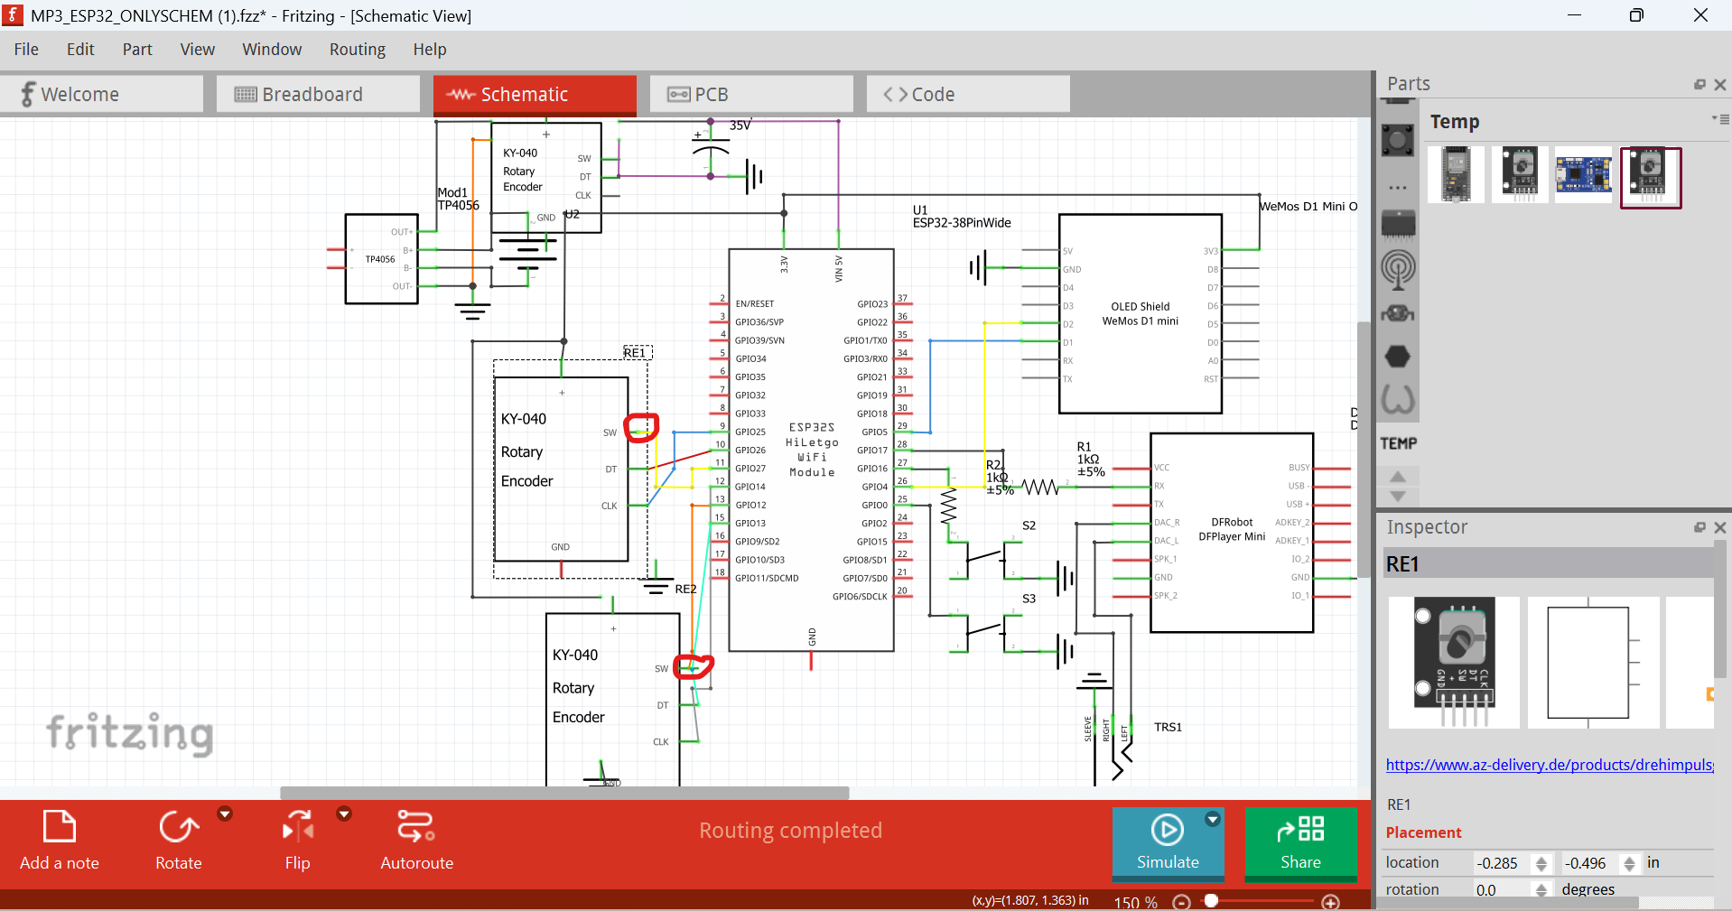Open the Rotate options dropdown arrow

click(225, 814)
